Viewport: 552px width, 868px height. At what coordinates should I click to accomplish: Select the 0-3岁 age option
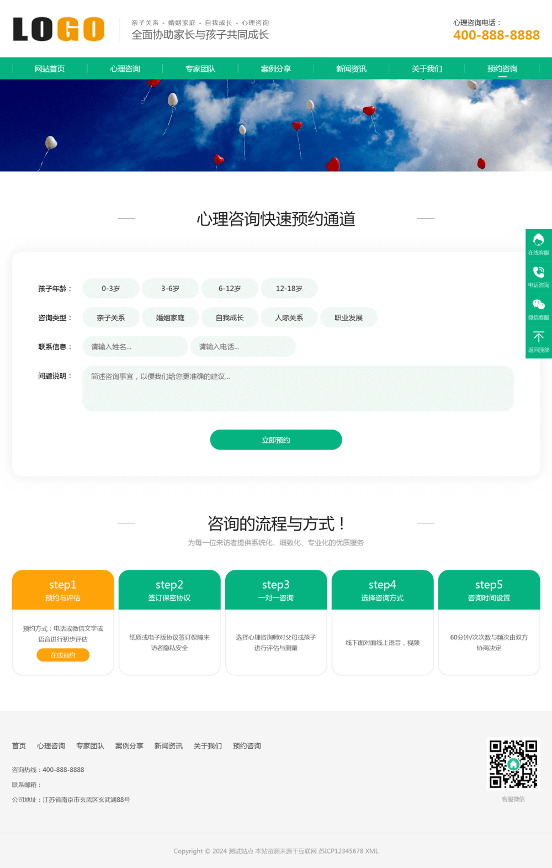pos(110,288)
